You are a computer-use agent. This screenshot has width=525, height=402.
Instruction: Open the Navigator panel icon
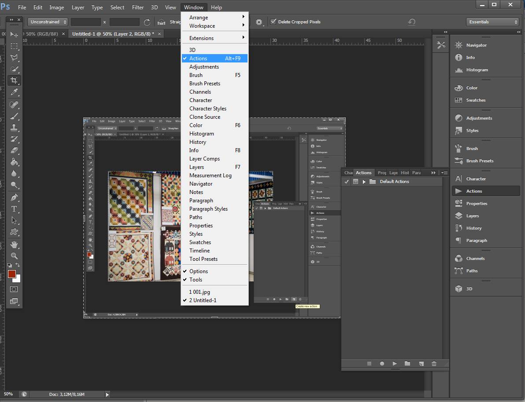(458, 45)
